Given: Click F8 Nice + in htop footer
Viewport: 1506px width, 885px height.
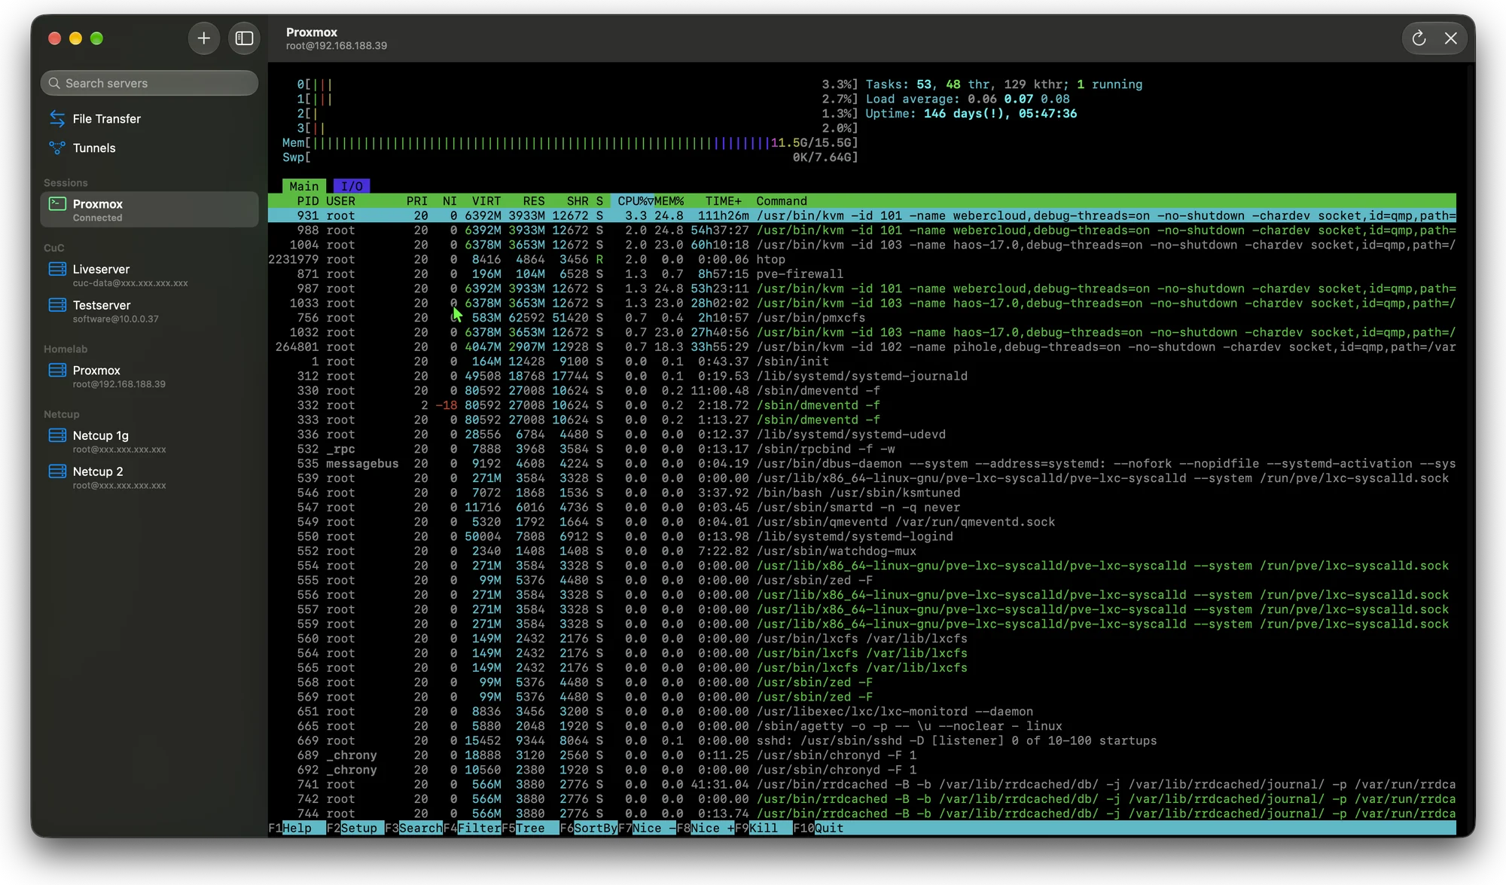Looking at the screenshot, I should pyautogui.click(x=706, y=829).
